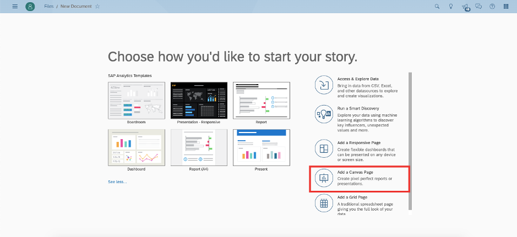Click the Add a Responsive Page icon

tap(324, 148)
